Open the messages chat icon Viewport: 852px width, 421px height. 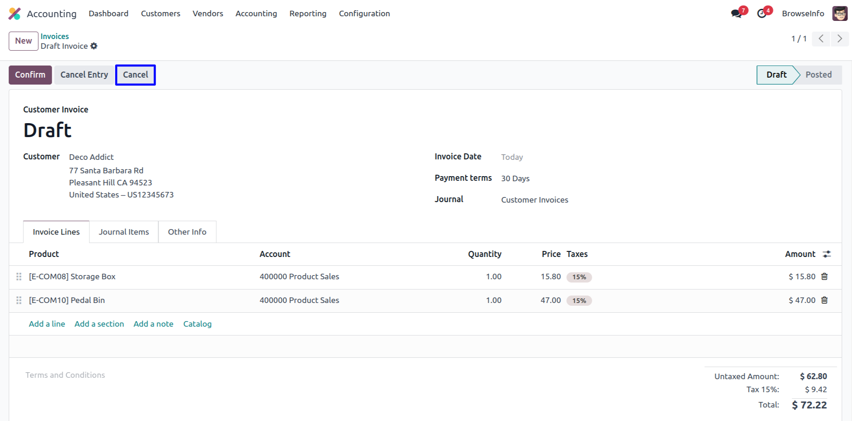(736, 13)
